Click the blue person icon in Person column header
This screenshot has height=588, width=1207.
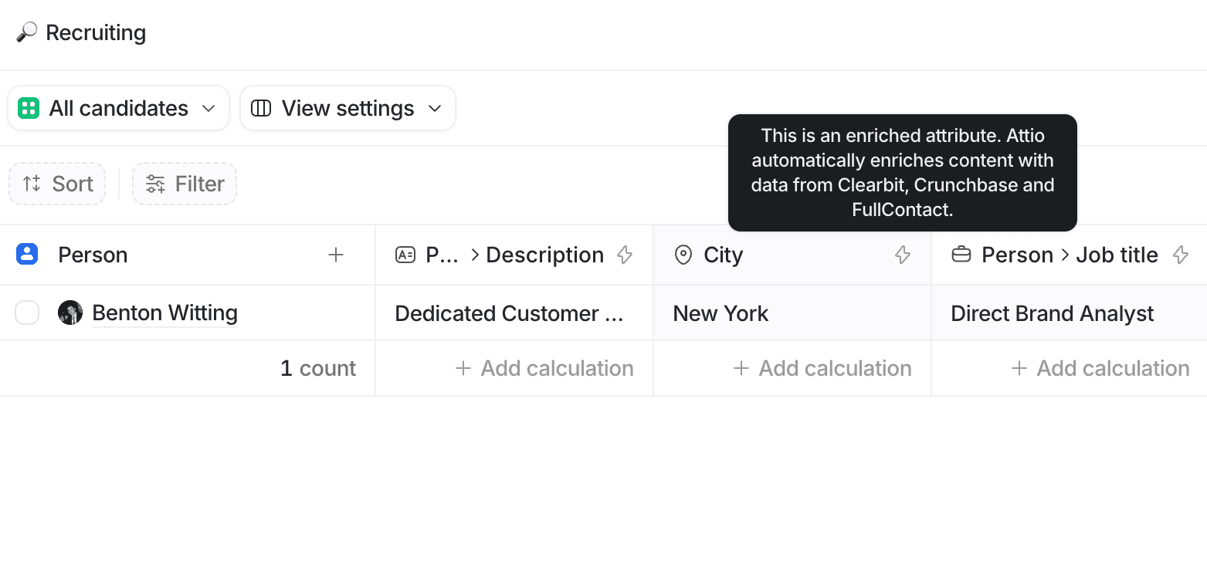25,254
